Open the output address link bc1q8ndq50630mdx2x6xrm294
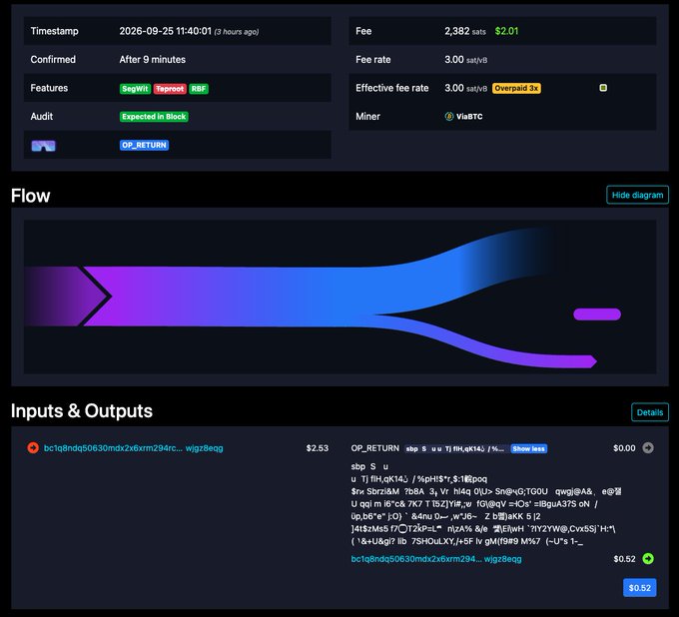Image resolution: width=679 pixels, height=617 pixels. pyautogui.click(x=436, y=559)
